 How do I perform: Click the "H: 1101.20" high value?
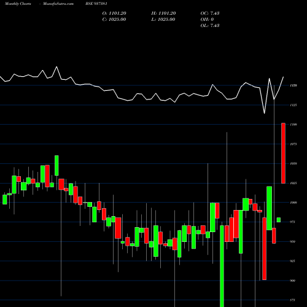163,13
